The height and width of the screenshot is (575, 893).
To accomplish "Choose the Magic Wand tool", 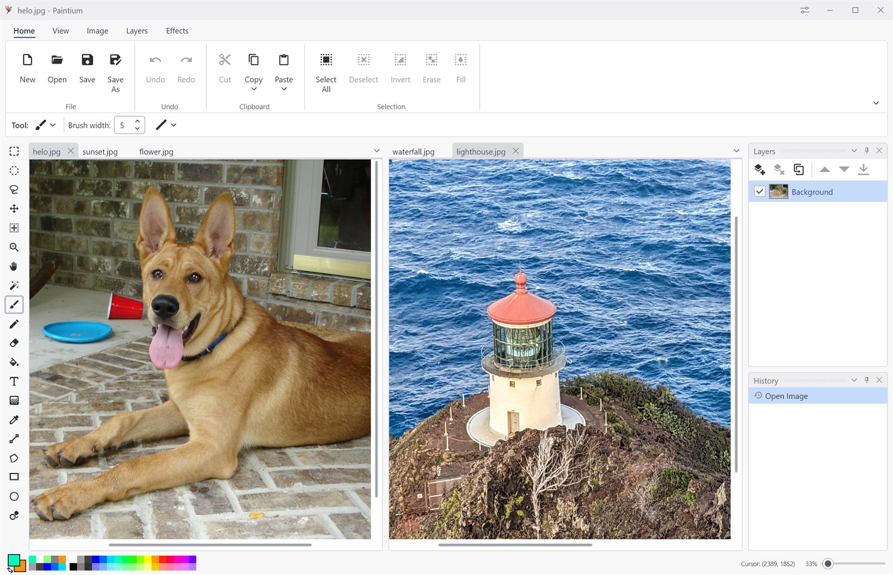I will (14, 285).
